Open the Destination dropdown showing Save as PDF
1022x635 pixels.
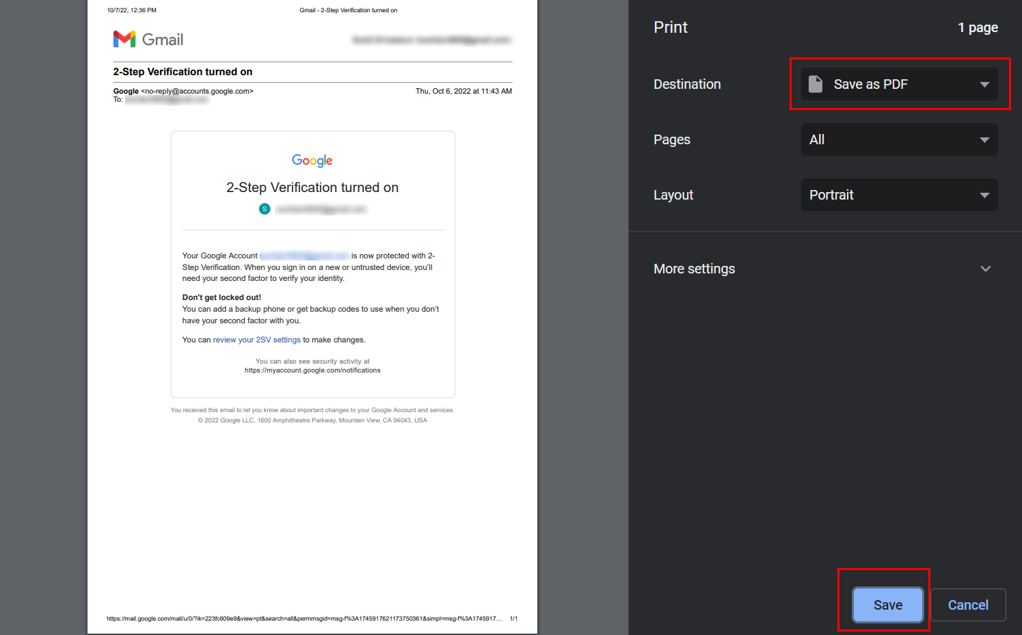[899, 84]
